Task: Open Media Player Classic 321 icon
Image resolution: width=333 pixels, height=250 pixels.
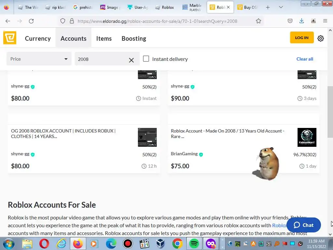Action: [x=144, y=243]
